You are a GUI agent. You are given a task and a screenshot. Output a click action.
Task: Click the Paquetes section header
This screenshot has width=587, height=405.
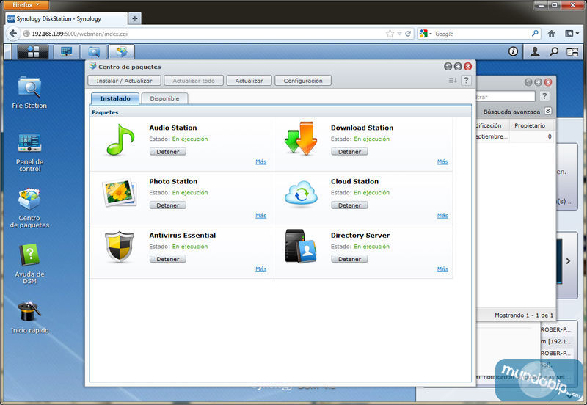280,112
